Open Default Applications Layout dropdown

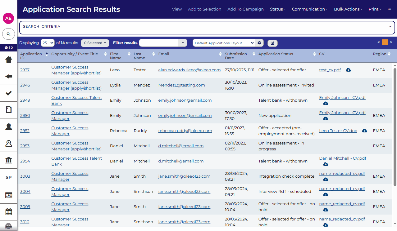pos(224,43)
